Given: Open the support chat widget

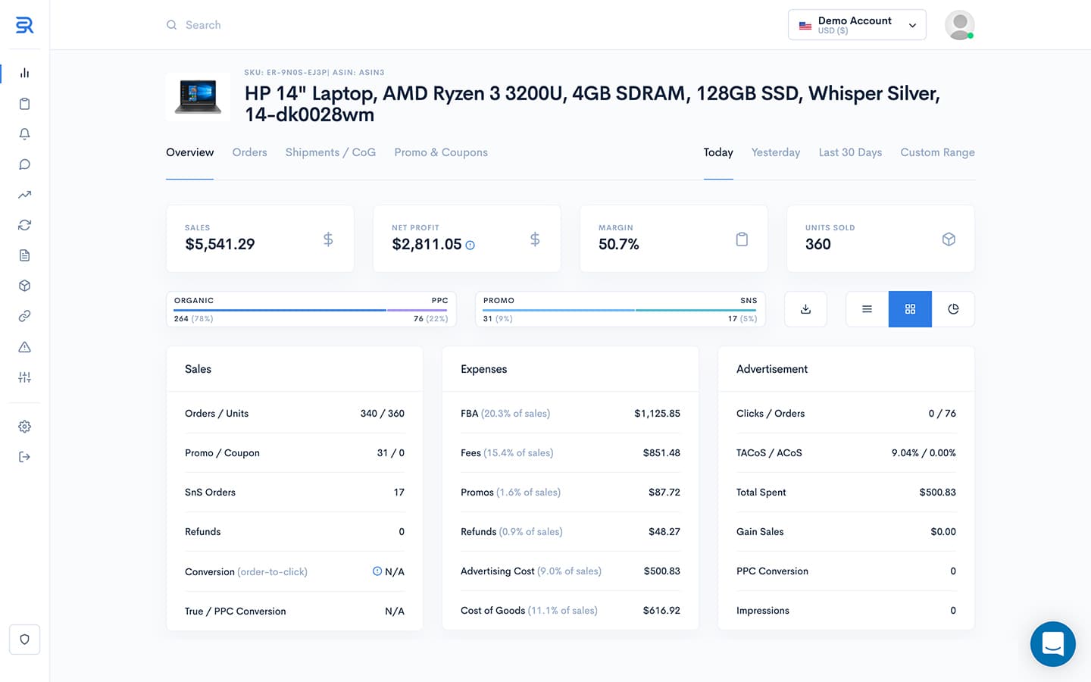Looking at the screenshot, I should pos(1052,644).
